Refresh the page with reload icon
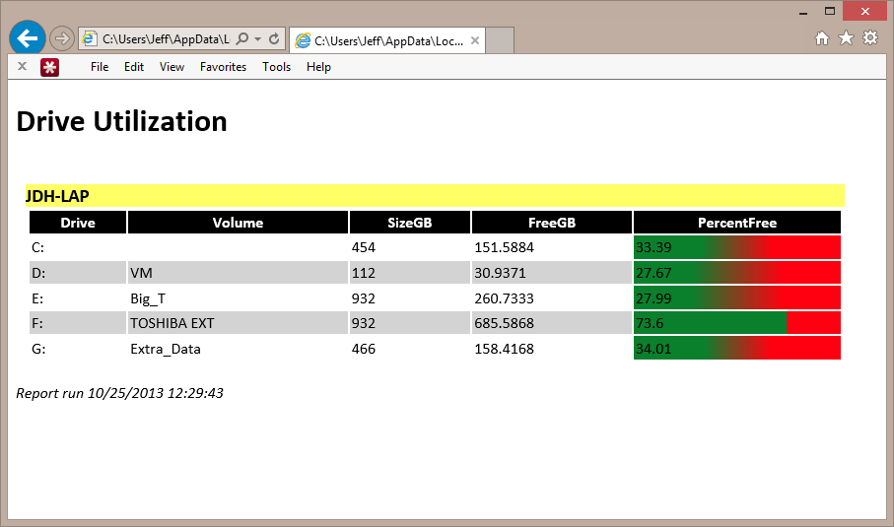 click(274, 38)
